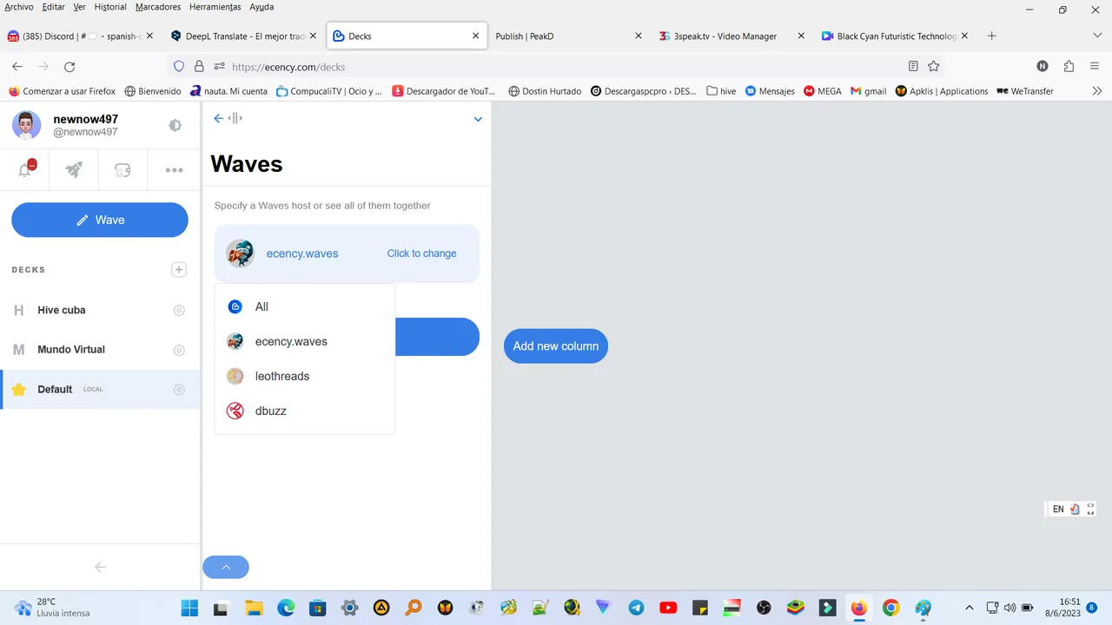Screen dimensions: 1112x625
Task: Open a new browser tab
Action: [x=992, y=36]
